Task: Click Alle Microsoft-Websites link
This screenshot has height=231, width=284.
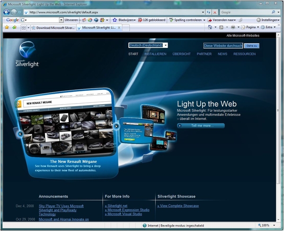Action: coord(243,36)
